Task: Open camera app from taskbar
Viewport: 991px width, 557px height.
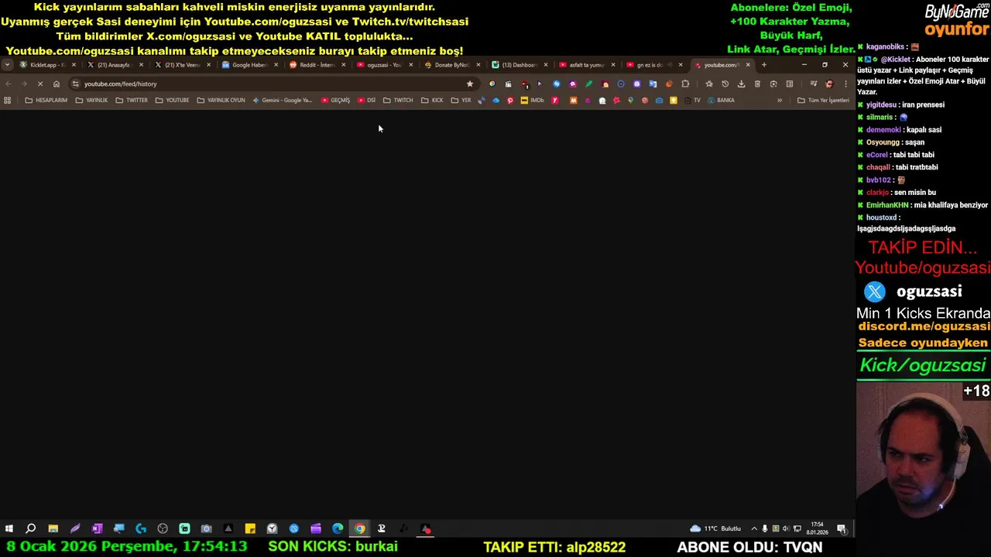Action: point(206,529)
